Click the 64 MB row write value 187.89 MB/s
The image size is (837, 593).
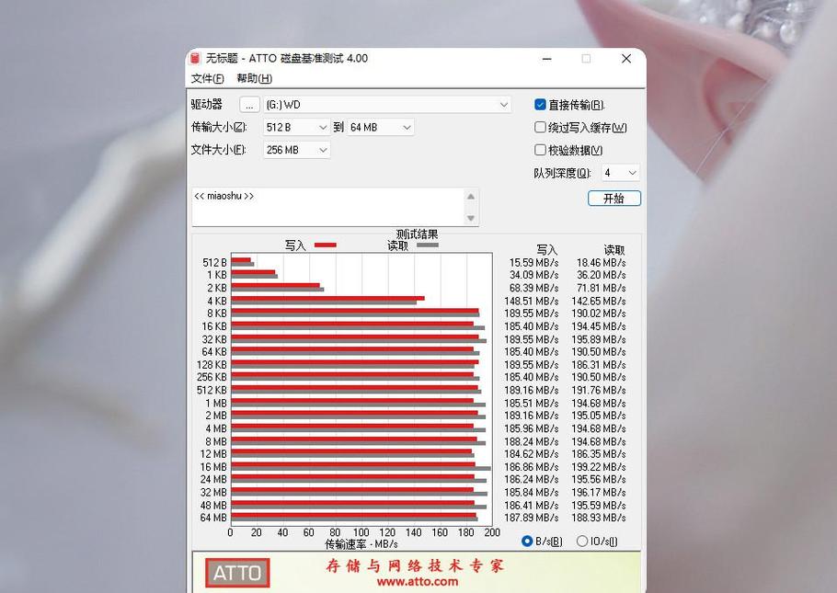pos(531,518)
